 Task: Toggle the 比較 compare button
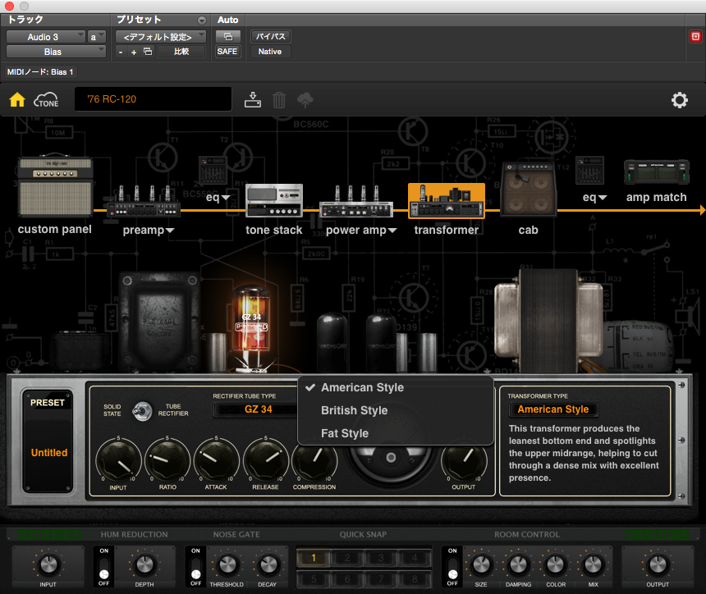click(181, 52)
